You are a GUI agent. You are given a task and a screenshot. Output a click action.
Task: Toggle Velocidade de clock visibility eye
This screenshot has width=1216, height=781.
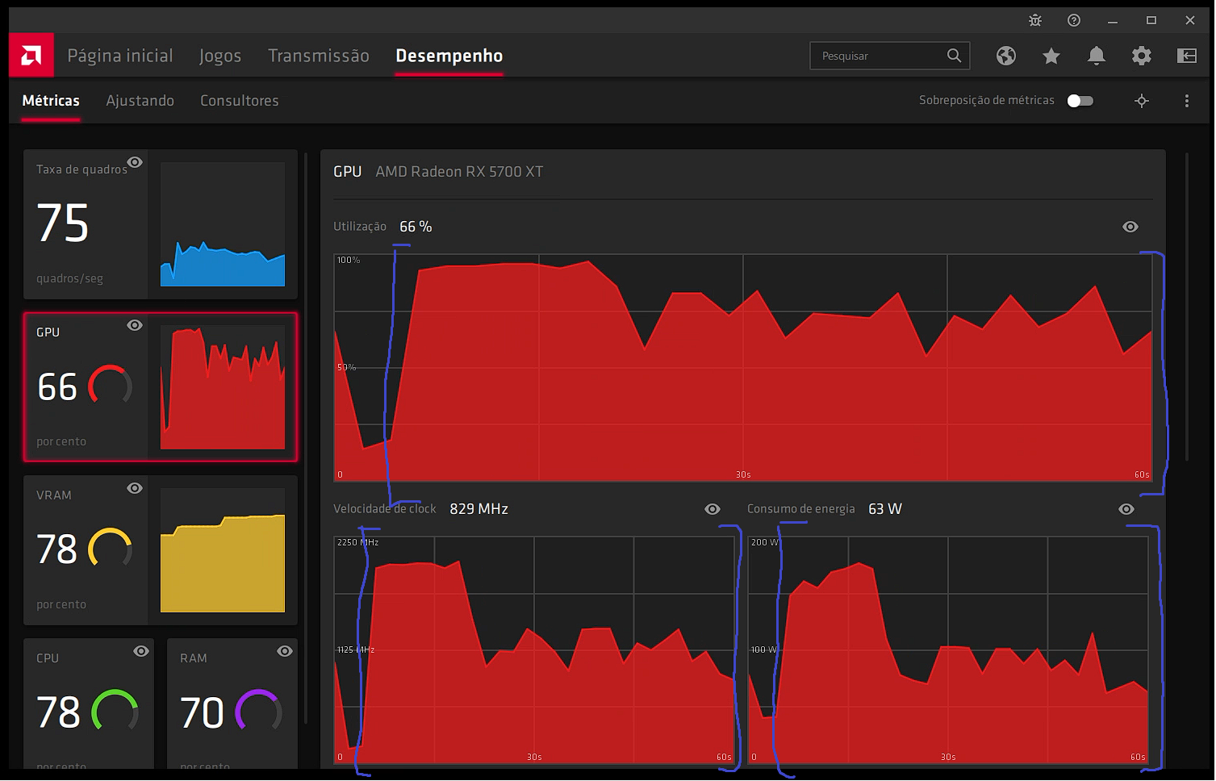[712, 509]
